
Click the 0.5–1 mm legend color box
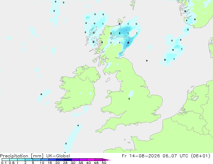tap(13, 160)
